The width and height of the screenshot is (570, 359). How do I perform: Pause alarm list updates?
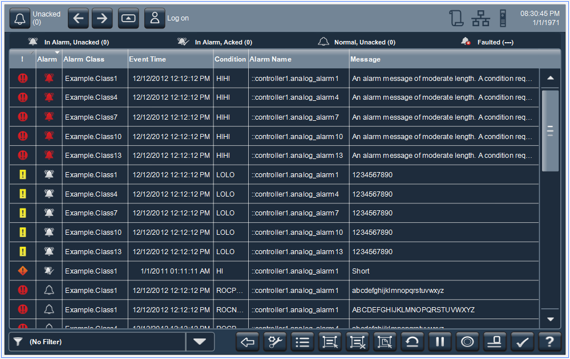pos(440,342)
